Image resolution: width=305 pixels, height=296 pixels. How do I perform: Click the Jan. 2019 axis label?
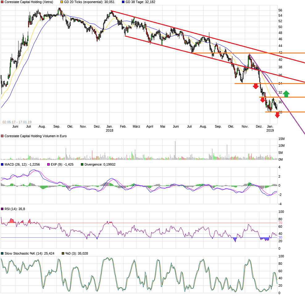pyautogui.click(x=270, y=128)
